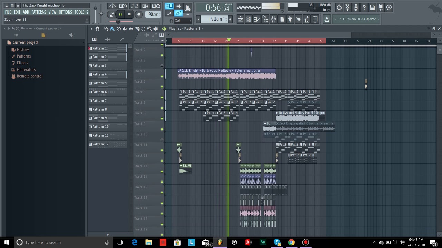Select the mute tool in playlist toolbar
Image resolution: width=442 pixels, height=248 pixels.
click(125, 29)
